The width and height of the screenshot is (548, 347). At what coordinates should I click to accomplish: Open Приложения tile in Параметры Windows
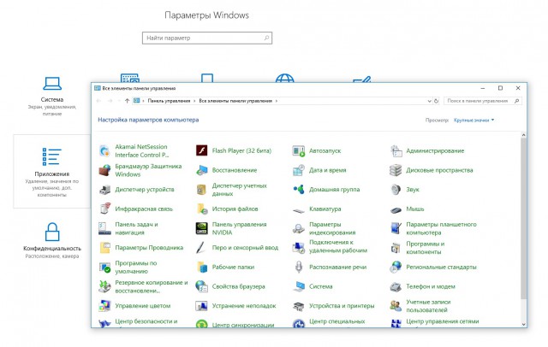[x=51, y=171]
